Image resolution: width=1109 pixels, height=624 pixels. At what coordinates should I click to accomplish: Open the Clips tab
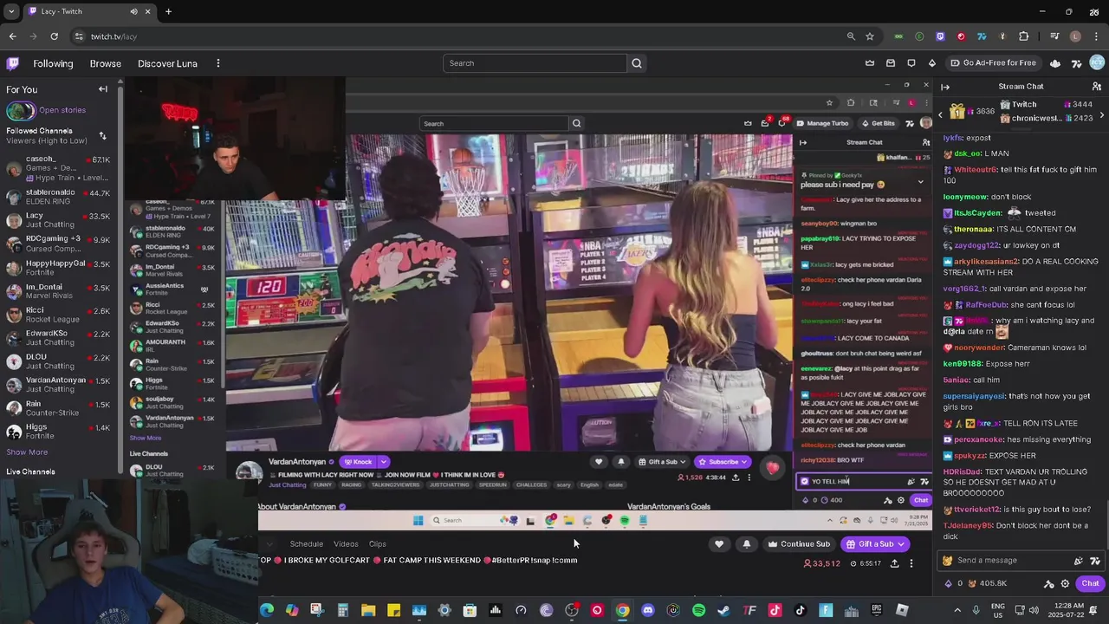(x=378, y=544)
